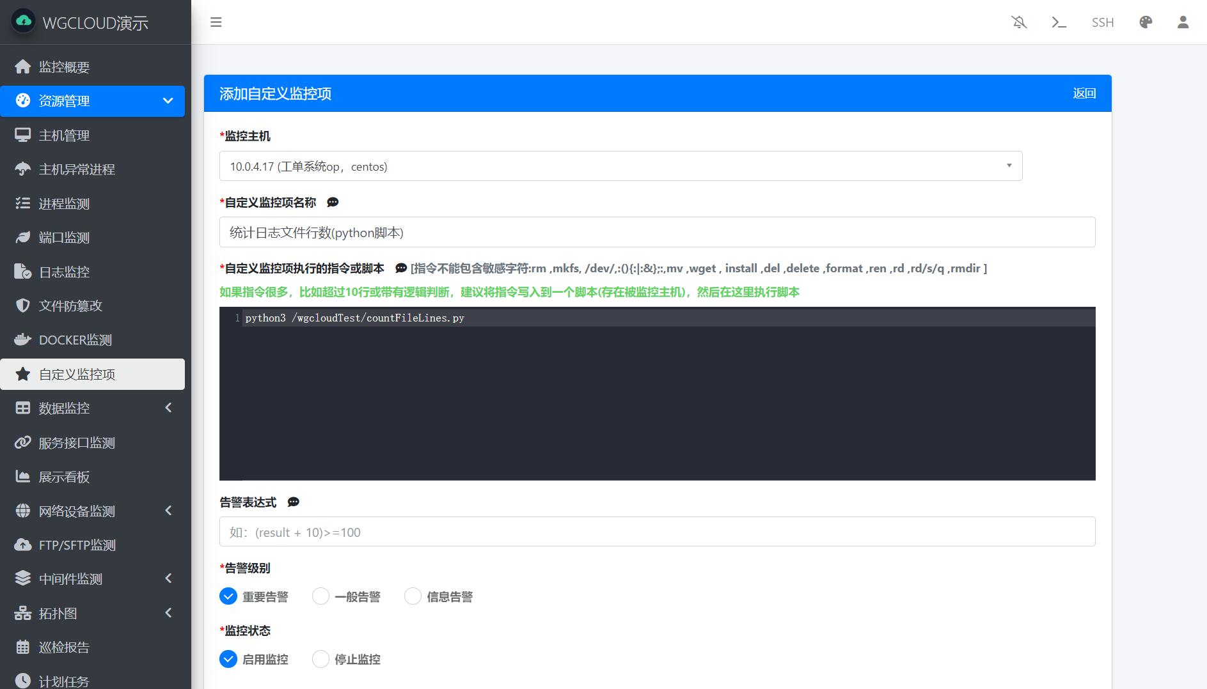Click help bubble beside command script label
Image resolution: width=1207 pixels, height=689 pixels.
[x=400, y=268]
